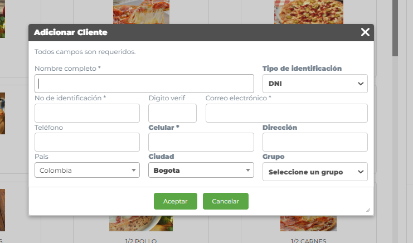Expand the País dropdown showing Colombia
The height and width of the screenshot is (243, 413).
[x=87, y=171]
